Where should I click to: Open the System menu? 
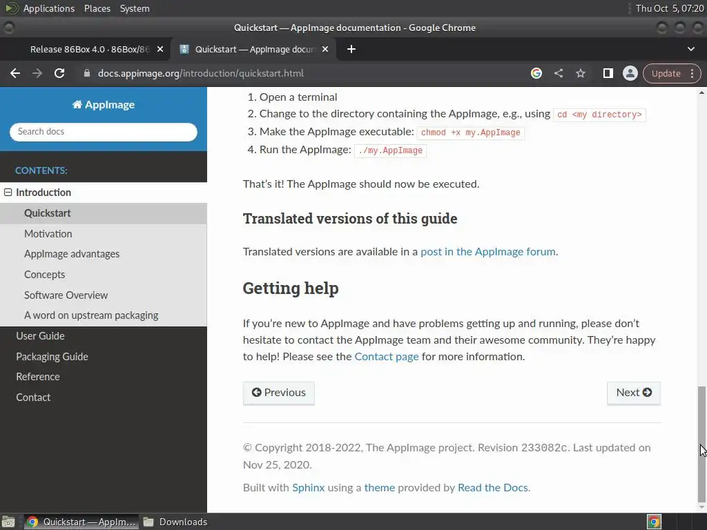tap(135, 8)
